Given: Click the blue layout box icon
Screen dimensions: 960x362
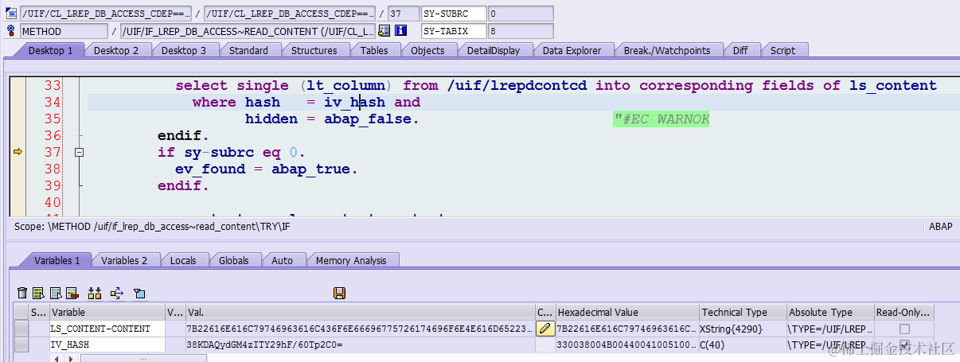Looking at the screenshot, I should coord(139,294).
